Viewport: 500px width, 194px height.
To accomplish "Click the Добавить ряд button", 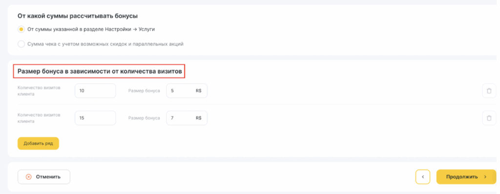I will tap(38, 144).
